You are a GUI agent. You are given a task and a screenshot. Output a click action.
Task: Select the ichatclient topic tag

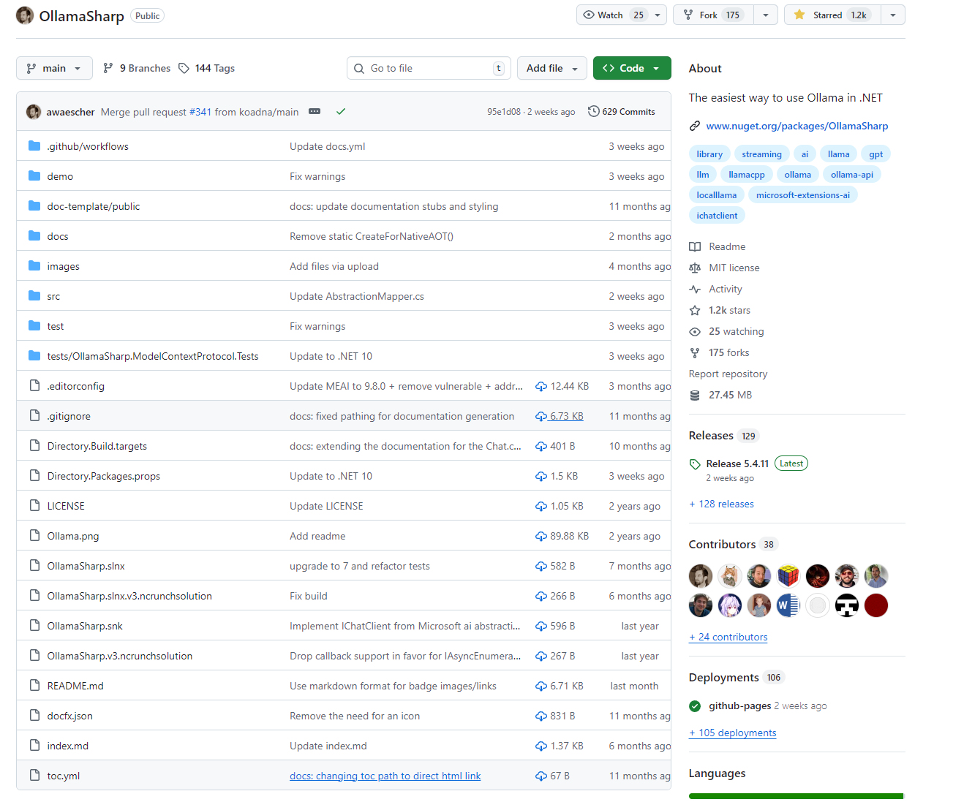tap(717, 216)
